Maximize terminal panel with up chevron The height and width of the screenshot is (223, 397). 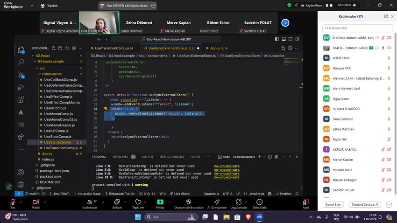290,157
